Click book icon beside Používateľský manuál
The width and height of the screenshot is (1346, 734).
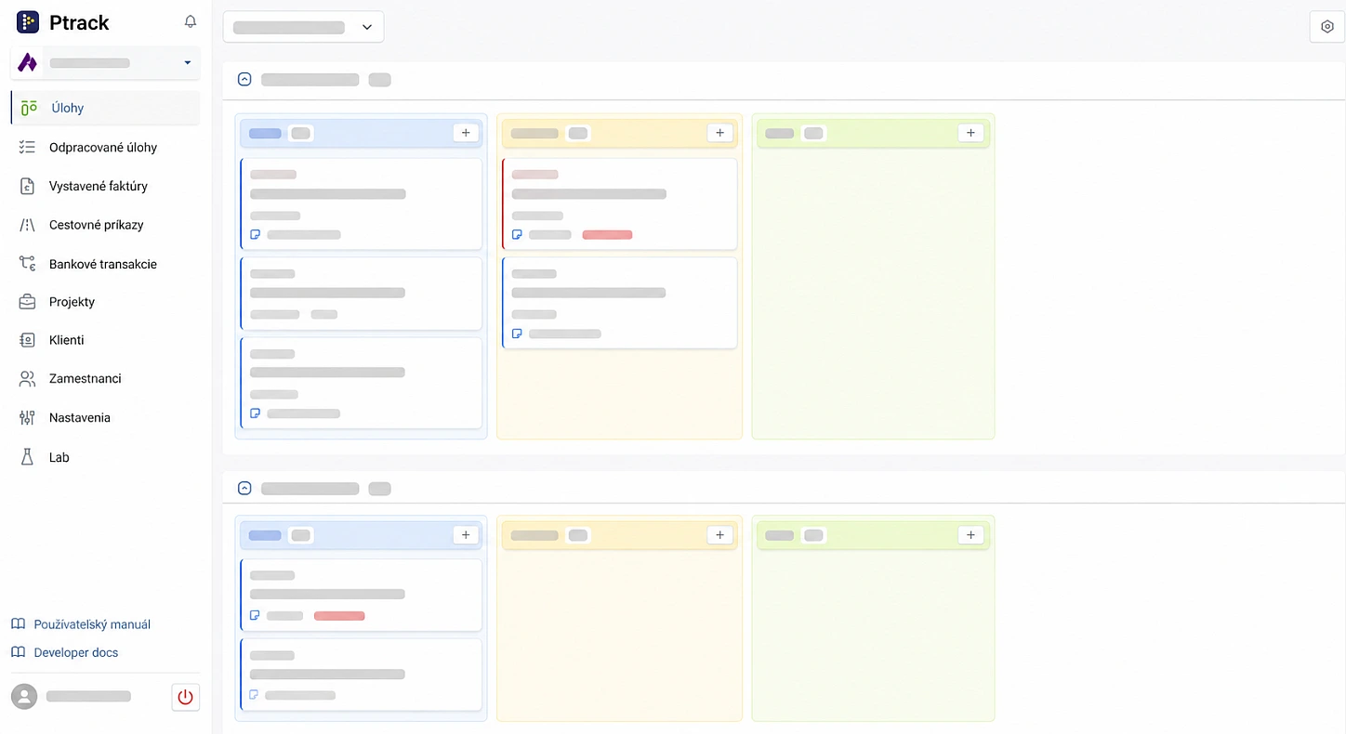pos(18,624)
